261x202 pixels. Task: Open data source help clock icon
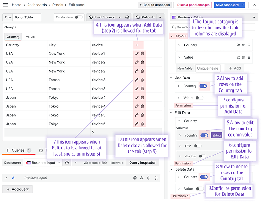point(67,163)
